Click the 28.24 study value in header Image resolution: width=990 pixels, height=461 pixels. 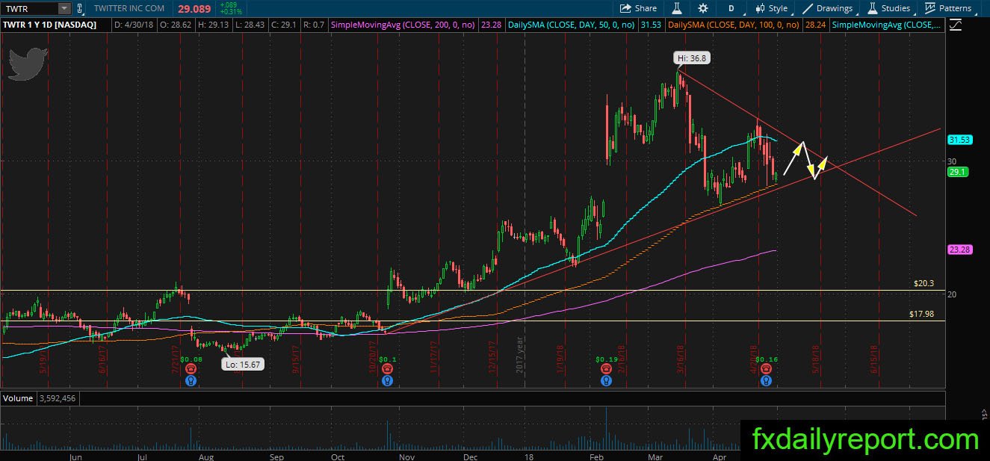tap(816, 25)
